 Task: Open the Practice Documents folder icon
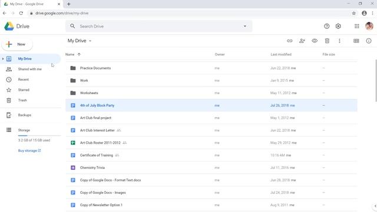(x=73, y=68)
